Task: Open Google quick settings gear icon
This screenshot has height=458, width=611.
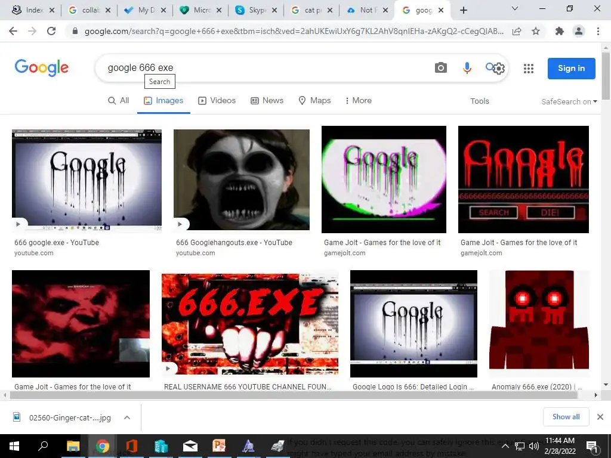Action: pyautogui.click(x=499, y=69)
